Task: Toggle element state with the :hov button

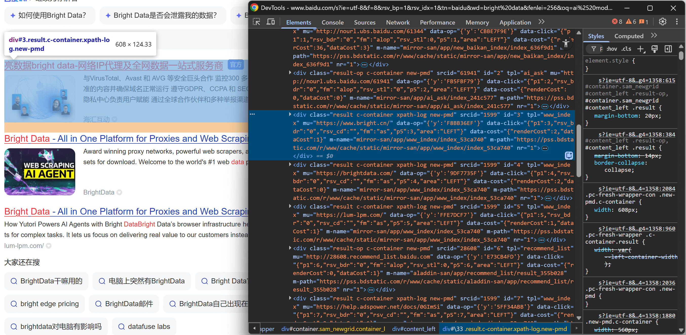Action: [x=612, y=49]
